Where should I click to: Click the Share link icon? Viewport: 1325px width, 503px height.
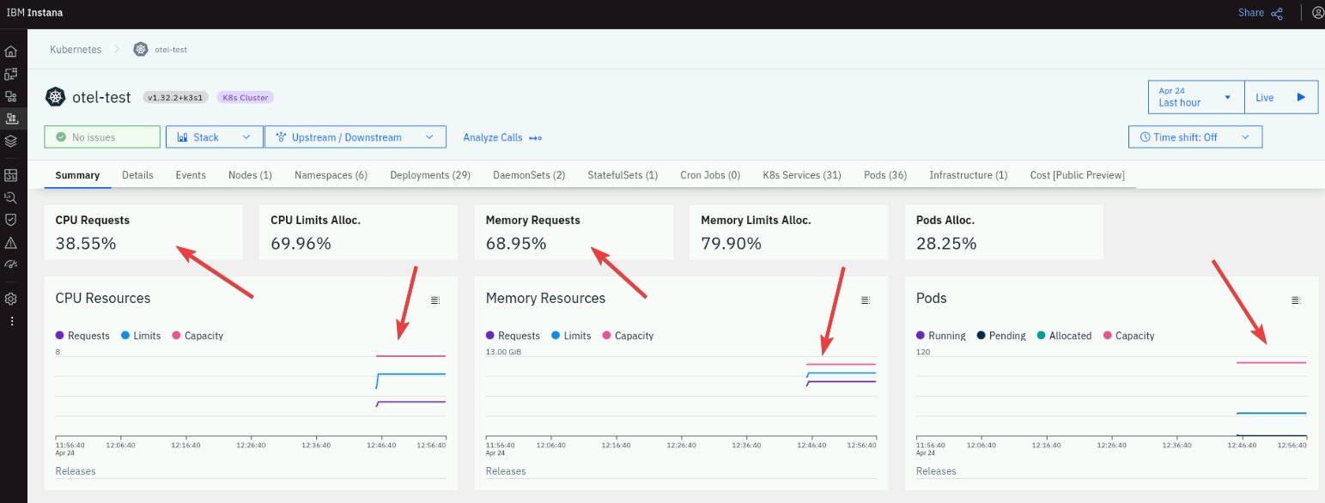pyautogui.click(x=1277, y=13)
